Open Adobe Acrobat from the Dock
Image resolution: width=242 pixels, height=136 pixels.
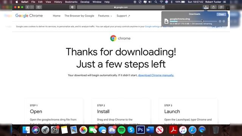coord(173,130)
